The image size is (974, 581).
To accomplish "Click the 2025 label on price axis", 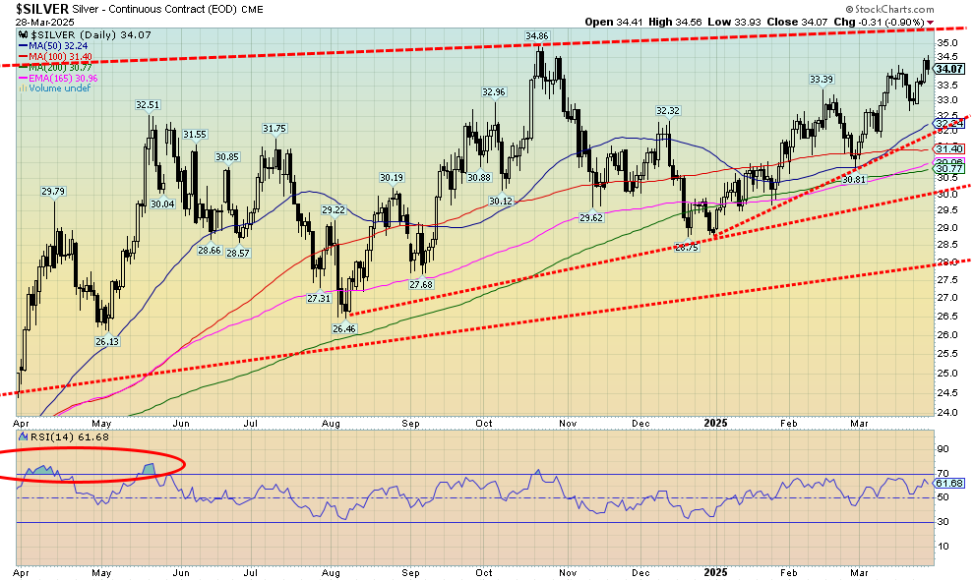I will point(715,423).
